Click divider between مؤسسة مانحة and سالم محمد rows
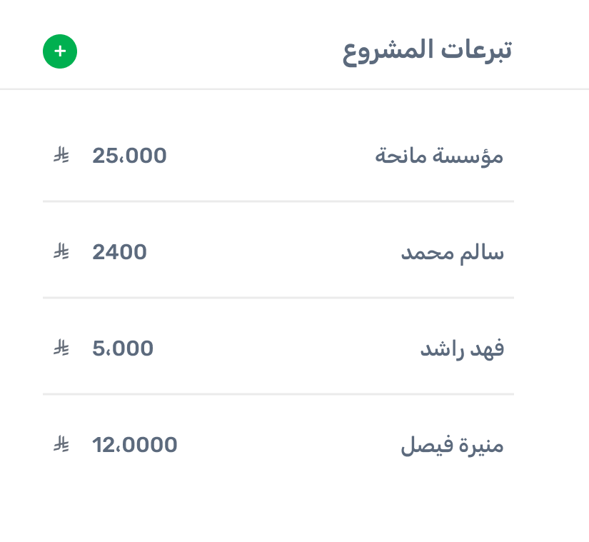 (278, 201)
